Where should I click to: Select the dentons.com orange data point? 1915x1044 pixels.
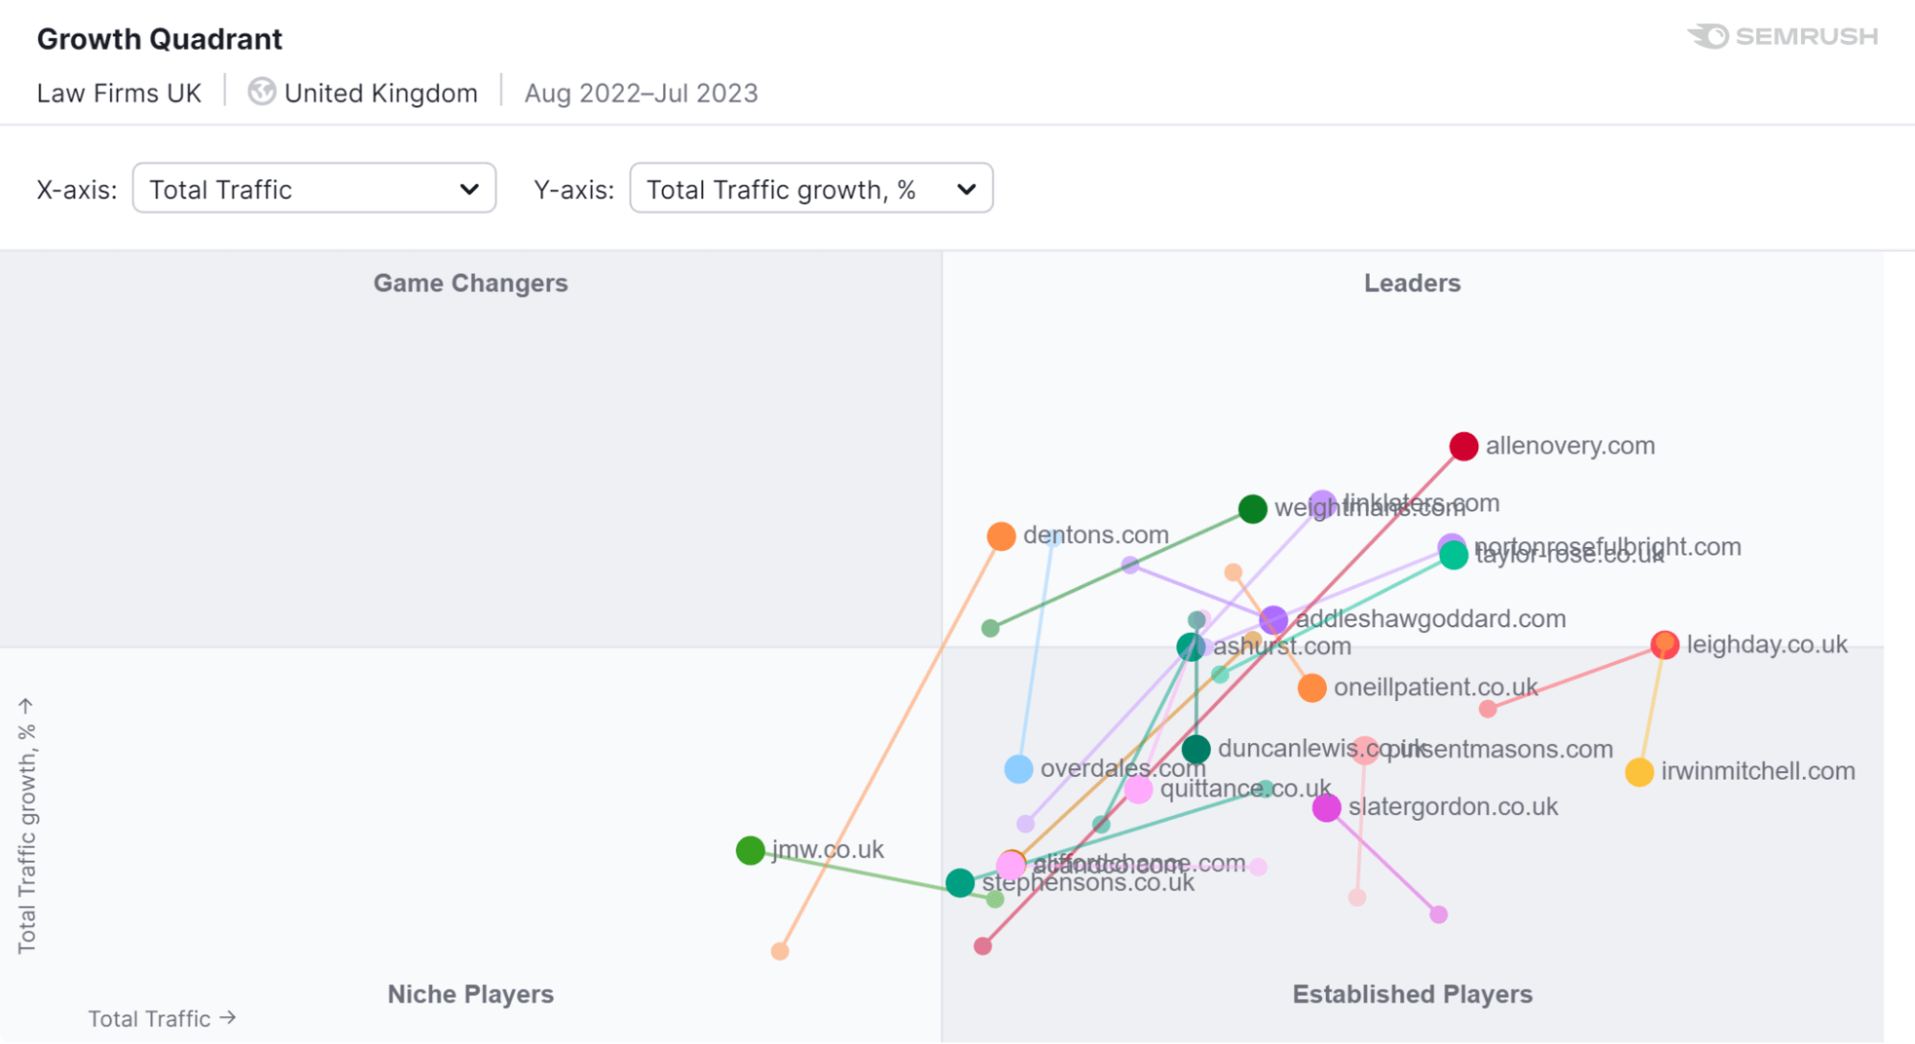[1001, 536]
